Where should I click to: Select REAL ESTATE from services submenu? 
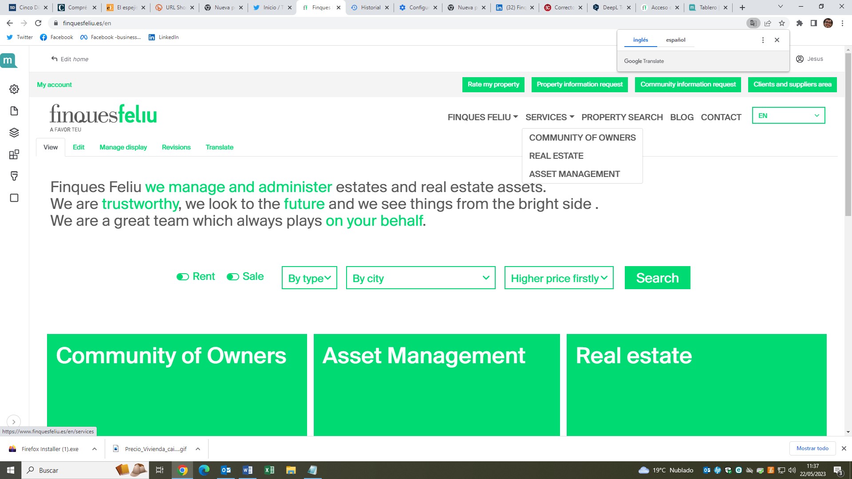coord(557,156)
